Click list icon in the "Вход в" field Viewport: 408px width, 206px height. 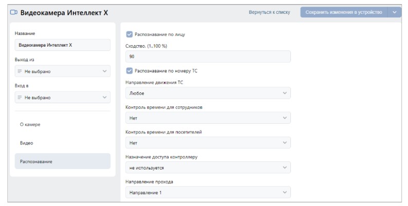coord(20,98)
